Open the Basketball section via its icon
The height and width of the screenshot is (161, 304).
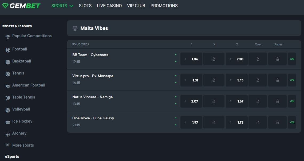coord(8,61)
